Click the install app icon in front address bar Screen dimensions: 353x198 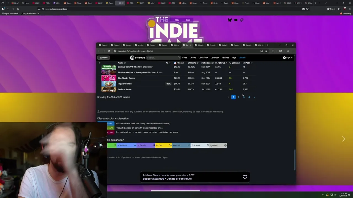pyautogui.click(x=261, y=51)
